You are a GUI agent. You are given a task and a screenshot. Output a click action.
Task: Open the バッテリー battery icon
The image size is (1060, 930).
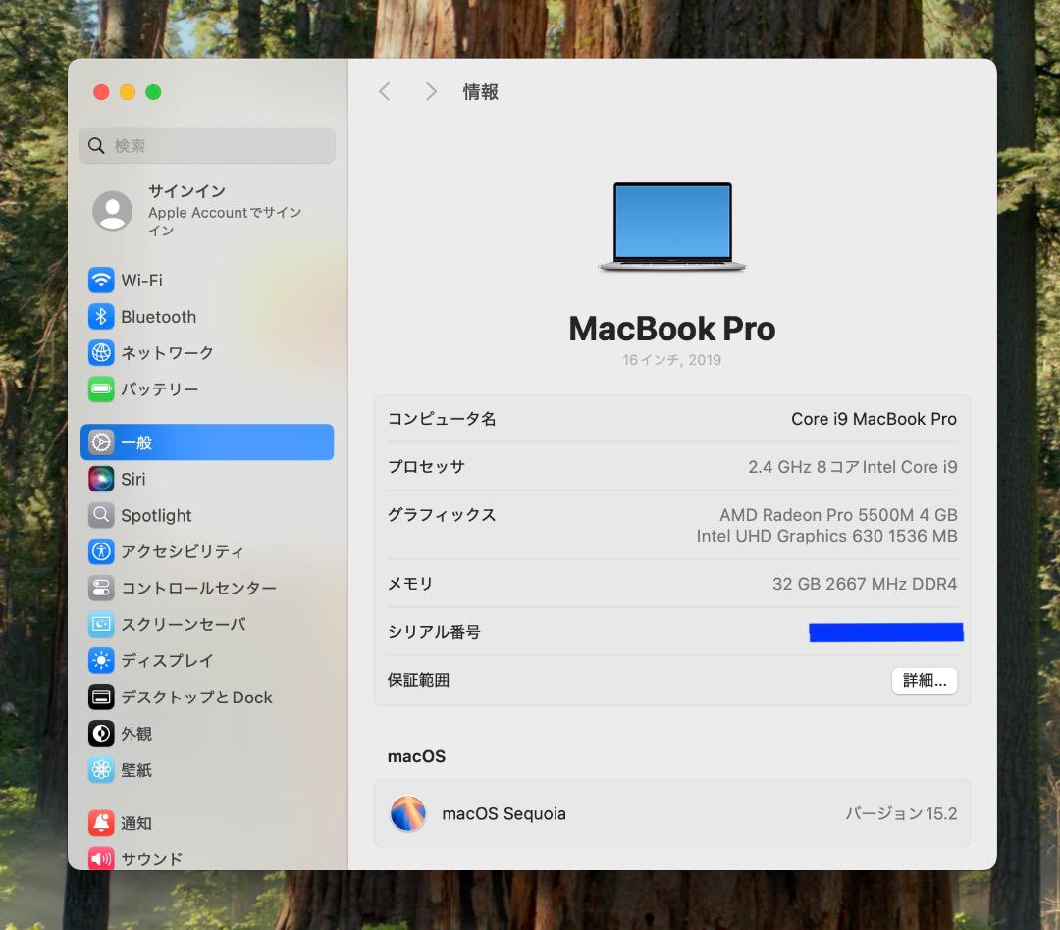[x=101, y=388]
